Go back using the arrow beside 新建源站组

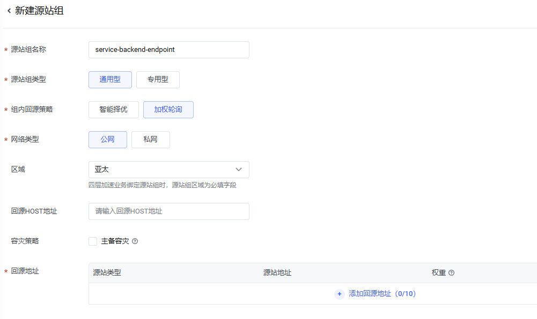9,11
